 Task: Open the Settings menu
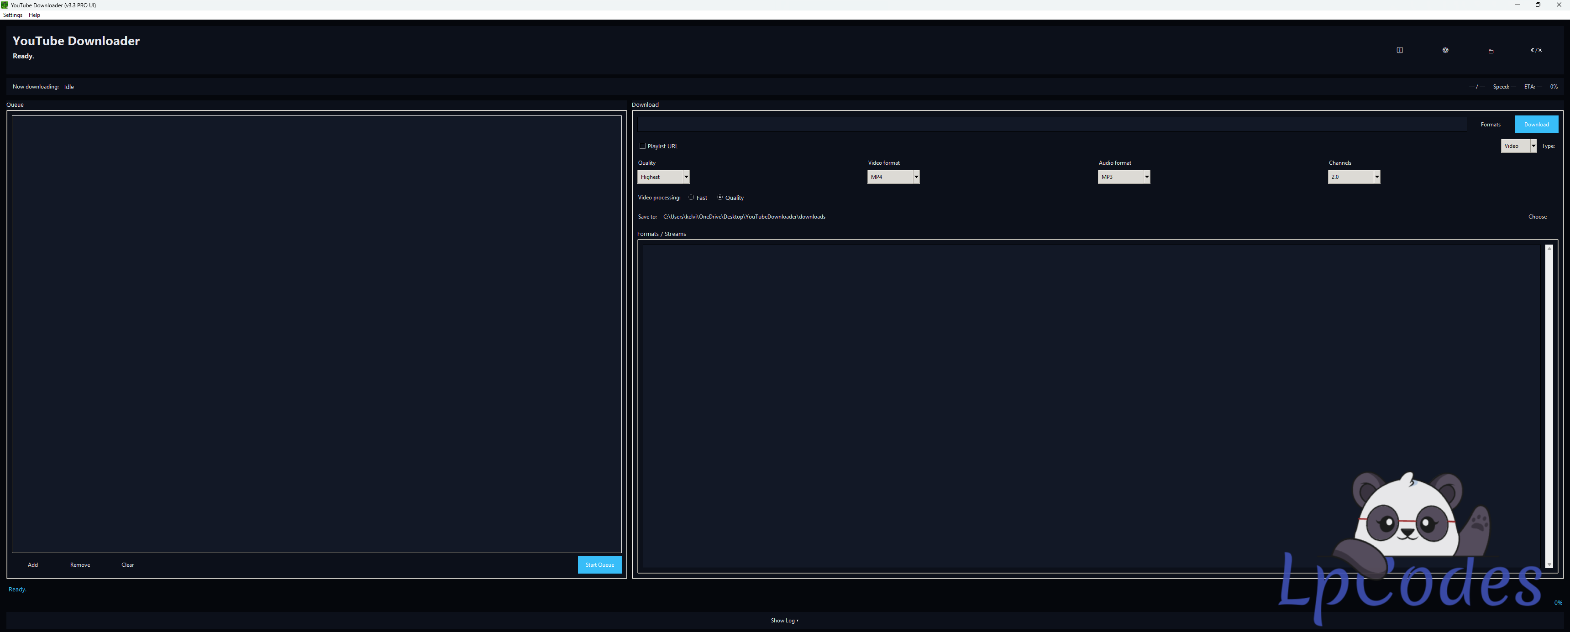click(x=13, y=15)
